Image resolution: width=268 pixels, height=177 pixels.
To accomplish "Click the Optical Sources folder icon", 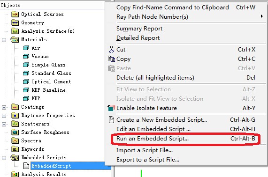I will (x=15, y=14).
